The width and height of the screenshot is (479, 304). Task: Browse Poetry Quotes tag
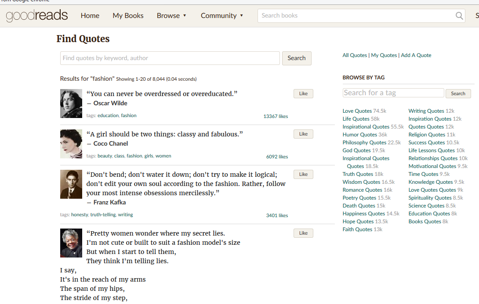pos(359,198)
